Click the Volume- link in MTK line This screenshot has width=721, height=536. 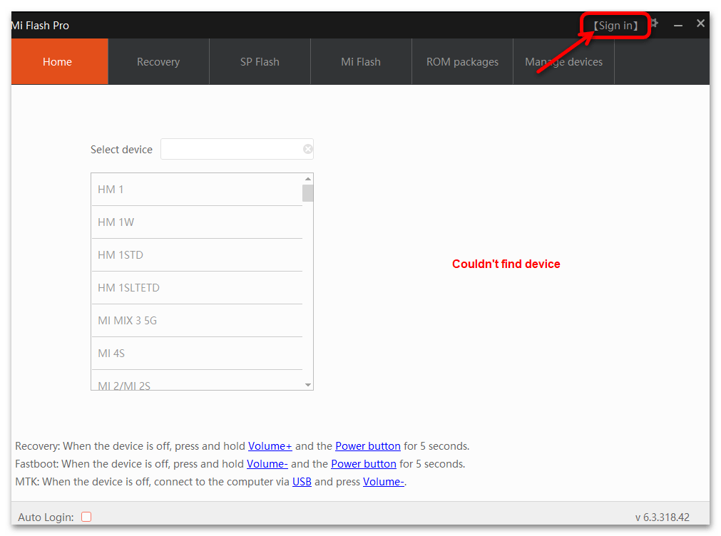coord(384,482)
